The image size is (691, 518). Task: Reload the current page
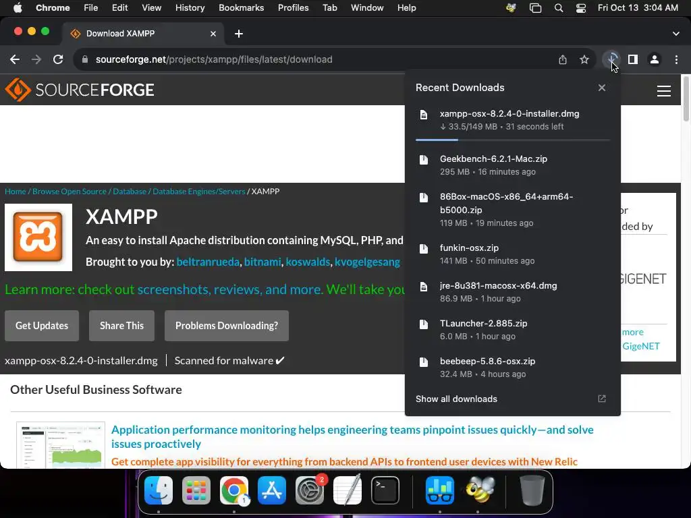(x=58, y=59)
